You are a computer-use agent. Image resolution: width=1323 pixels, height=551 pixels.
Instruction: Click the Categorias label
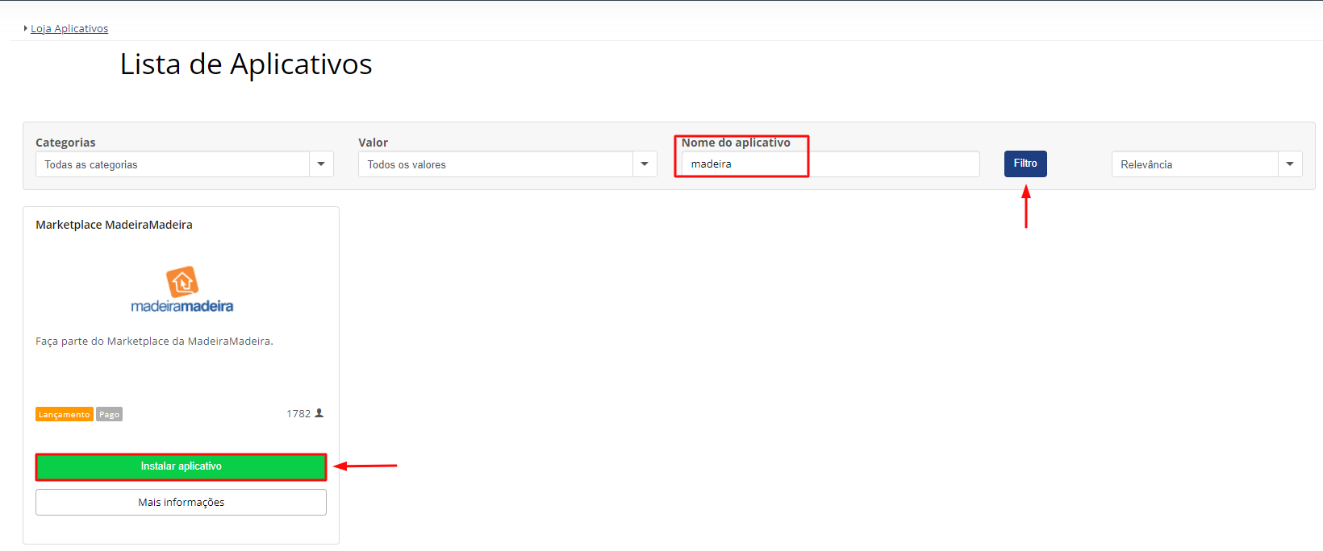65,143
